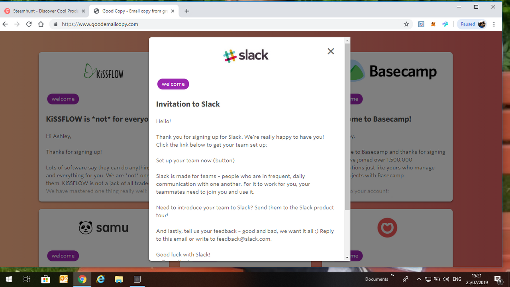Open Microsoft Store from taskbar
The height and width of the screenshot is (287, 510).
click(45, 279)
